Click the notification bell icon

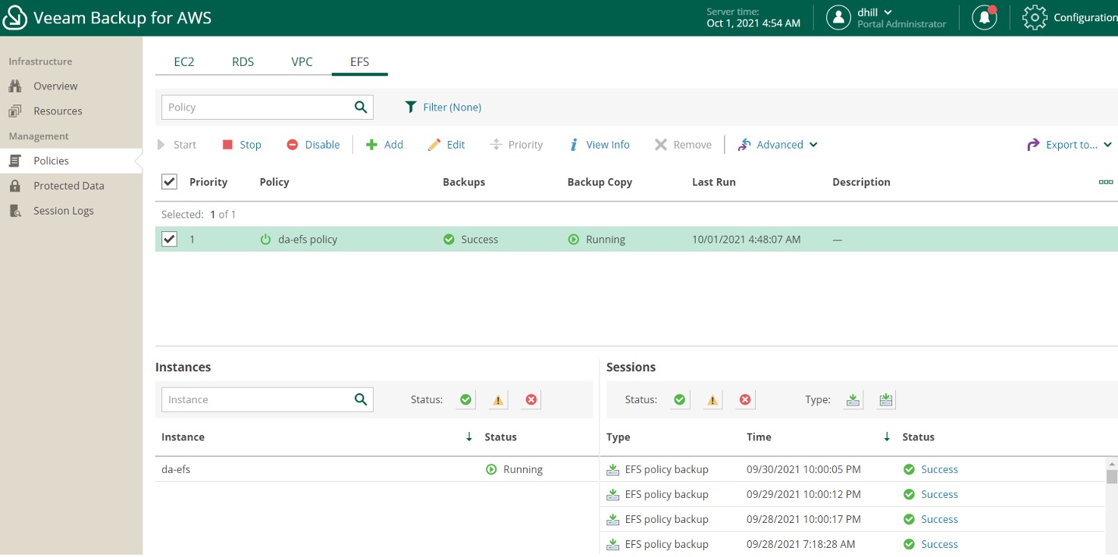[x=985, y=17]
